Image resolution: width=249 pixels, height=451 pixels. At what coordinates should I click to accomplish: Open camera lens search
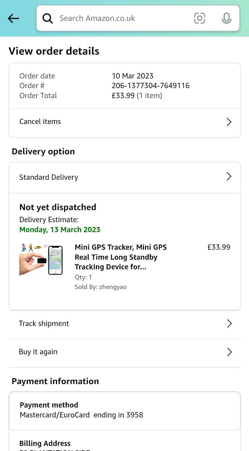tap(199, 18)
